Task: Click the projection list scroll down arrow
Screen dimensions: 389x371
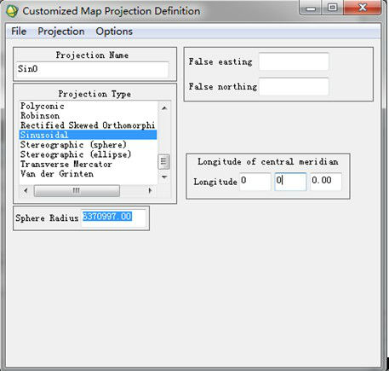Action: 164,177
